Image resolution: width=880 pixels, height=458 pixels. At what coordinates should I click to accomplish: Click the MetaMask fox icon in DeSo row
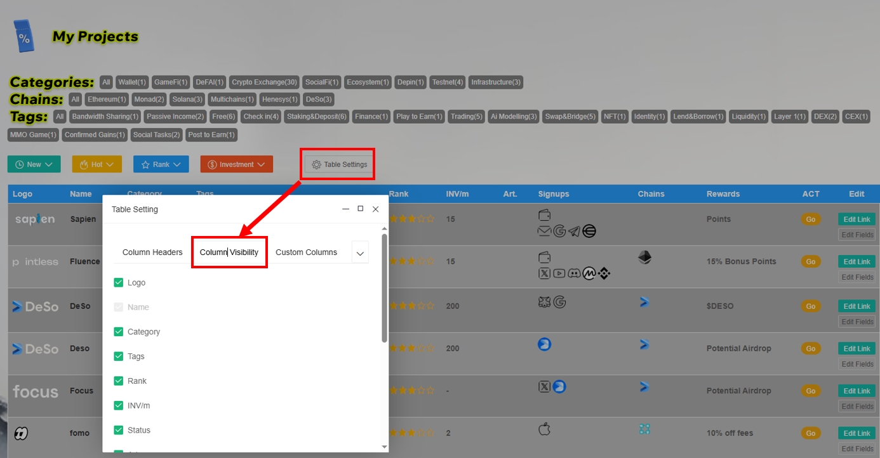544,302
